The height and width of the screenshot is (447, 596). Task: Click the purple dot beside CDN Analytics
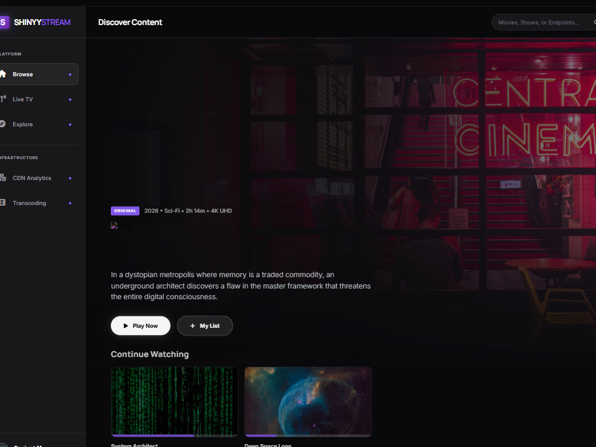[70, 178]
